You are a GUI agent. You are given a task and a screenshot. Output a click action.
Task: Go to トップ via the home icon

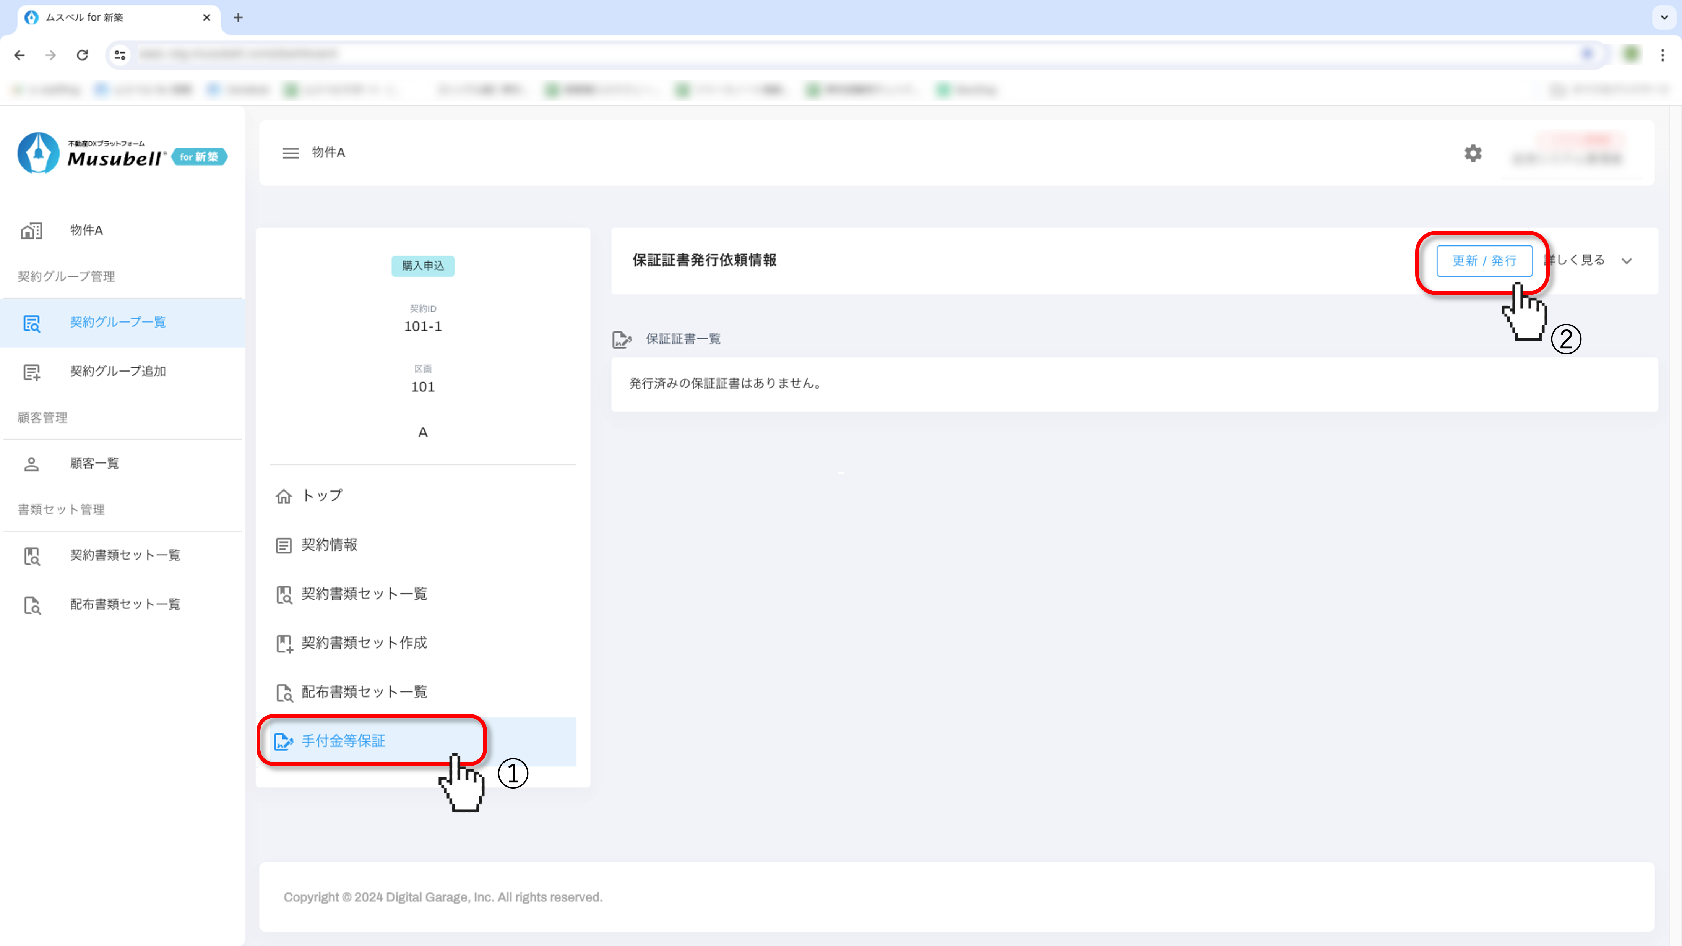[283, 496]
